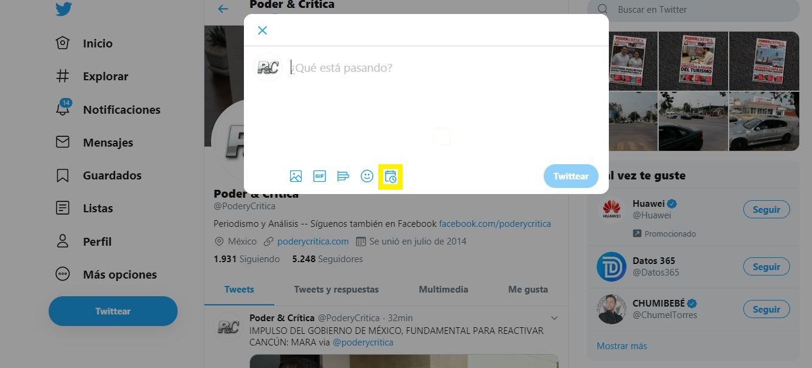Open the GIF picker in composer
Screen dimensions: 812x368
[x=319, y=176]
